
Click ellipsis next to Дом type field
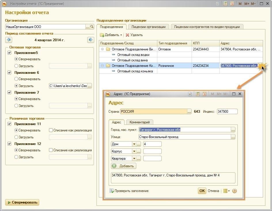(x=139, y=144)
